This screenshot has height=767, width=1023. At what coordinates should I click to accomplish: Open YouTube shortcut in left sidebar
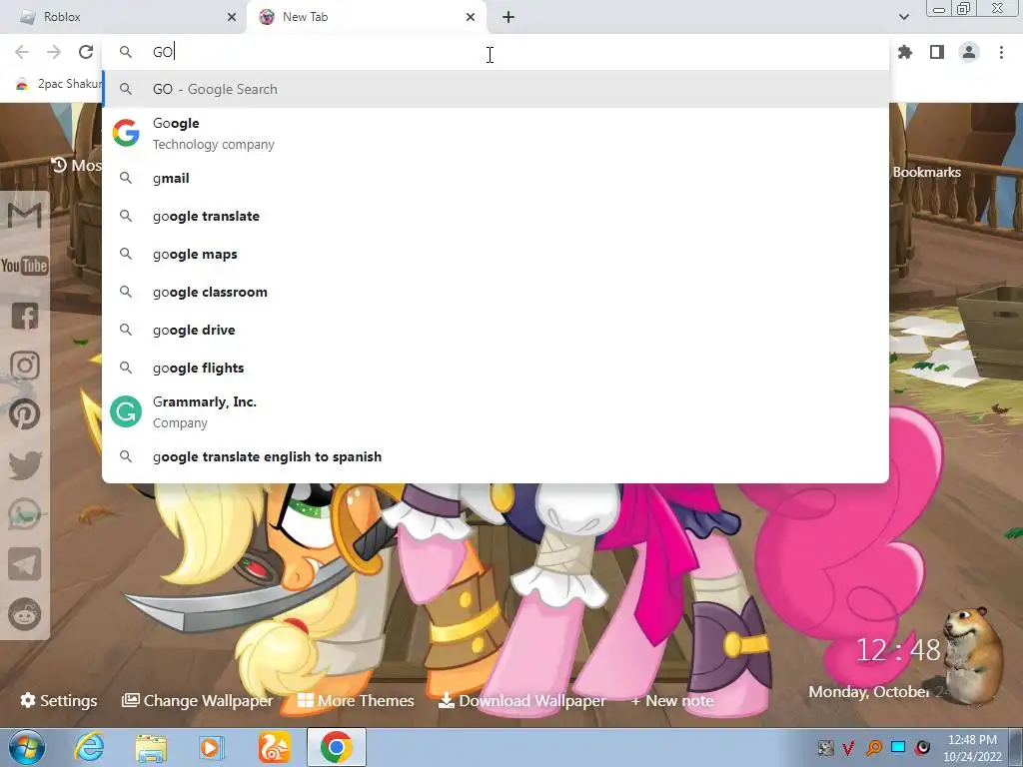(25, 266)
